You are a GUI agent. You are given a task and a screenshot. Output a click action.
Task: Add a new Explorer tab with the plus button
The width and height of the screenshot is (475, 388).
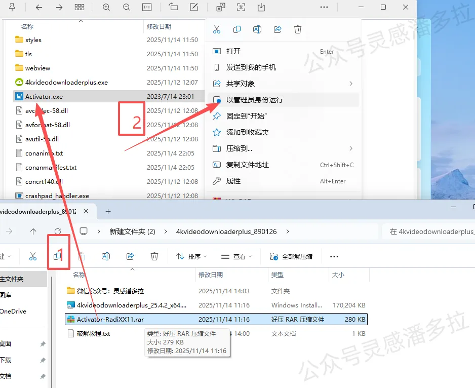point(108,211)
